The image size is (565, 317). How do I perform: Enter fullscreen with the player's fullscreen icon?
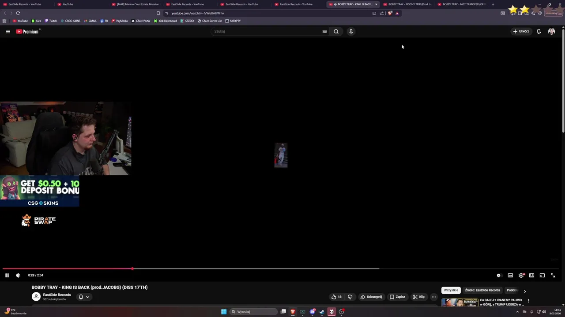(553, 275)
